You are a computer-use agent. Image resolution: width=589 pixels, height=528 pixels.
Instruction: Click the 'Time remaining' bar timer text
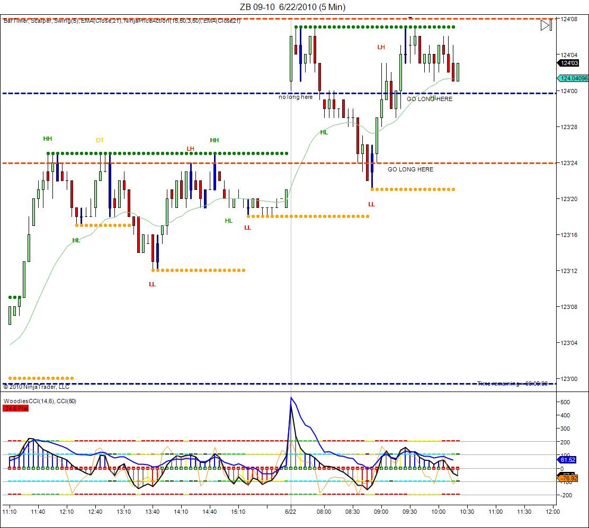pyautogui.click(x=512, y=383)
